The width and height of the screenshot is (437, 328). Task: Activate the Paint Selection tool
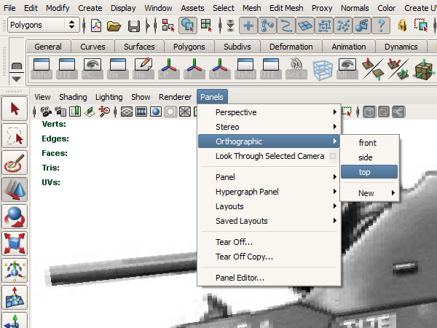(15, 163)
